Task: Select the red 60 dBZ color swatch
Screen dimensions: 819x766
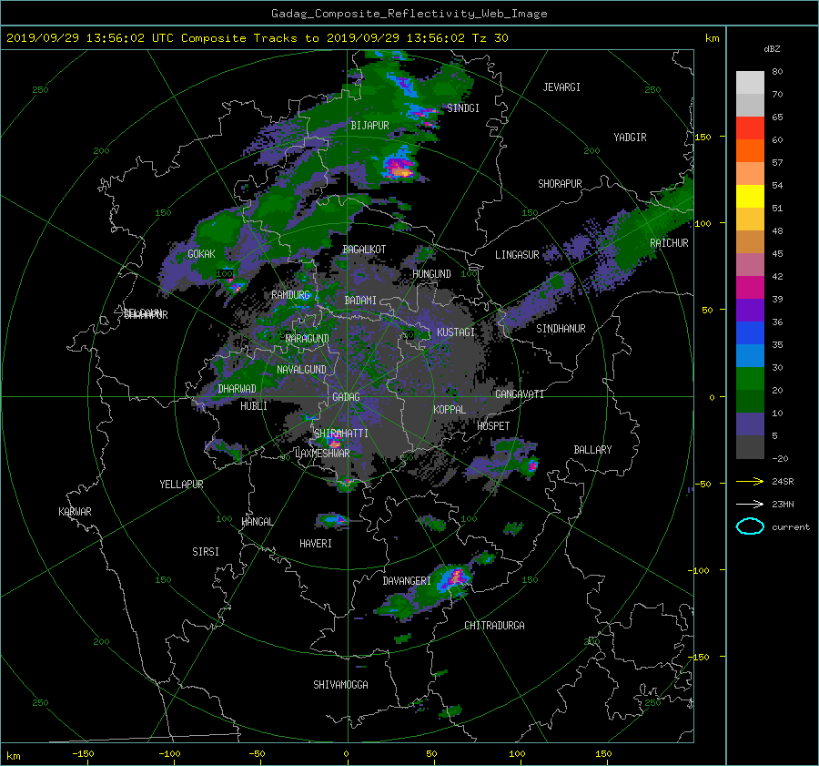Action: coord(750,128)
